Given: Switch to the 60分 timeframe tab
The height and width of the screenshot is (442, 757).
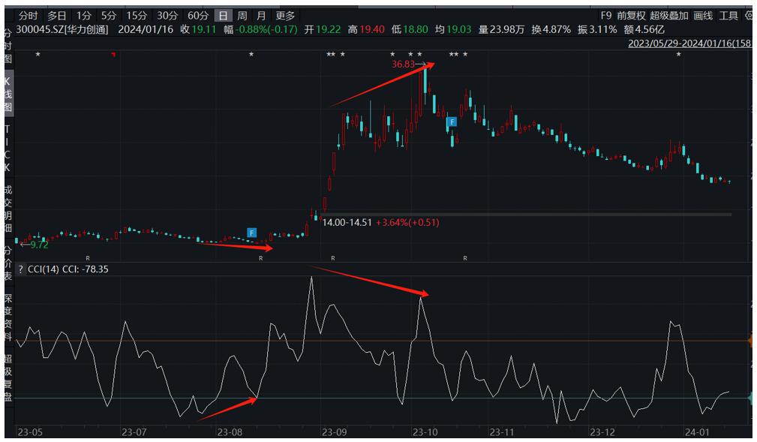Looking at the screenshot, I should (198, 15).
